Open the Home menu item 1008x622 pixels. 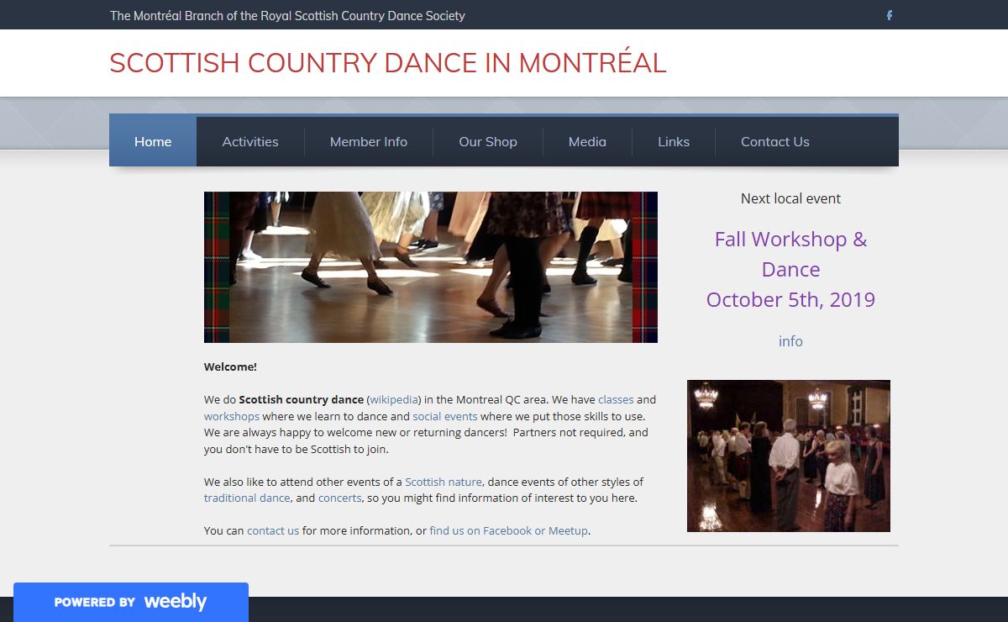click(x=153, y=141)
